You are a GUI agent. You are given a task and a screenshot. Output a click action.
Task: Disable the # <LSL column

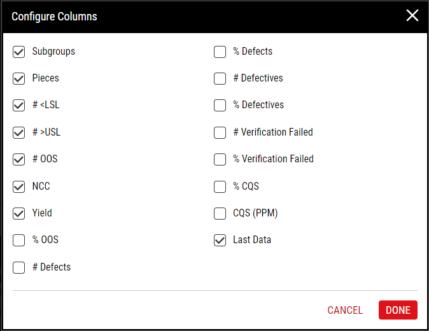click(x=18, y=105)
